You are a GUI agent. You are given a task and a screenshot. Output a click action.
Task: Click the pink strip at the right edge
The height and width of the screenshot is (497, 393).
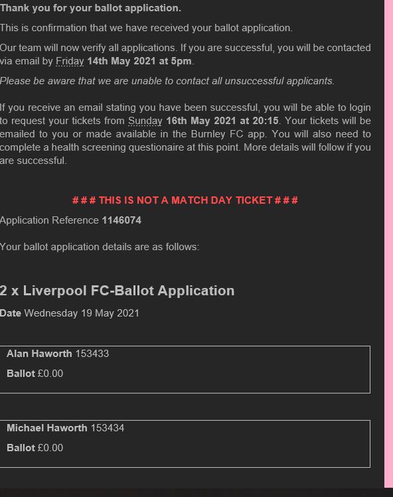(x=388, y=244)
